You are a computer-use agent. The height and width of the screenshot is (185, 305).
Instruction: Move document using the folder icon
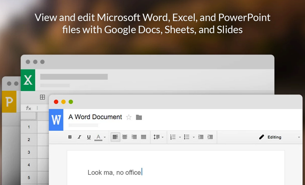point(139,117)
